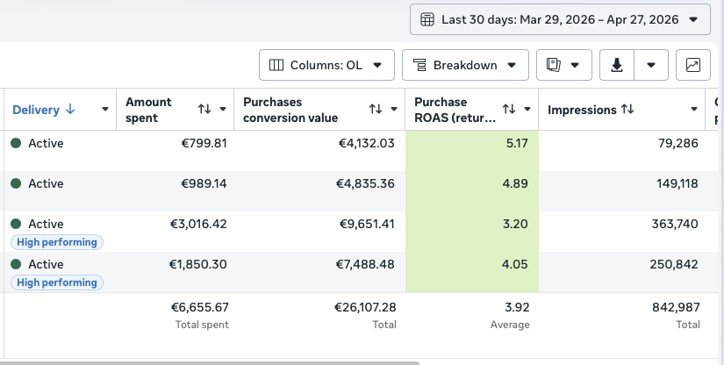Open the charts view icon

(x=693, y=65)
